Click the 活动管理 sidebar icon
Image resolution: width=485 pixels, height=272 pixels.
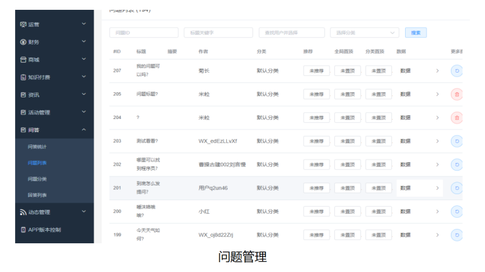pos(23,112)
